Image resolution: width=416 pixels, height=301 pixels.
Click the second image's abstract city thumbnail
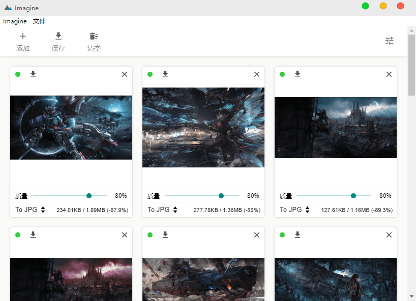pyautogui.click(x=203, y=127)
